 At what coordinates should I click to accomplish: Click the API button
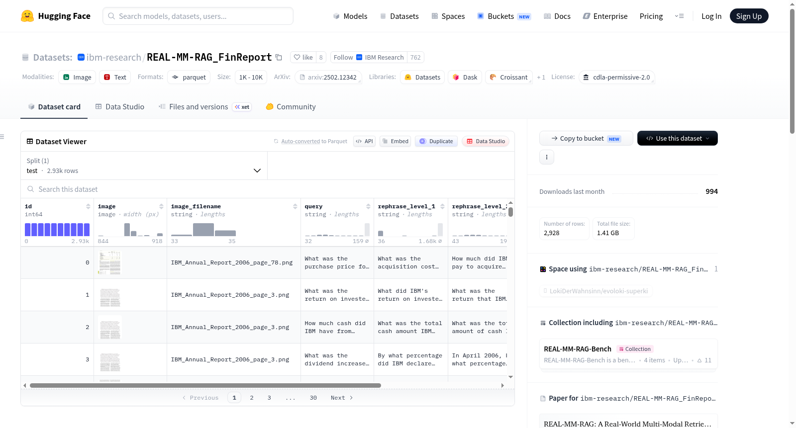pos(364,141)
